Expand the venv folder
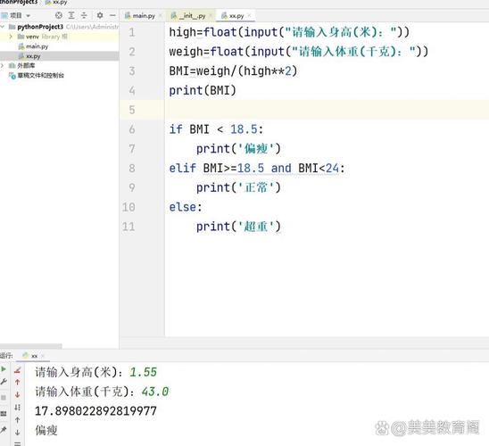Screen dimensions: 489x446 (x=11, y=37)
